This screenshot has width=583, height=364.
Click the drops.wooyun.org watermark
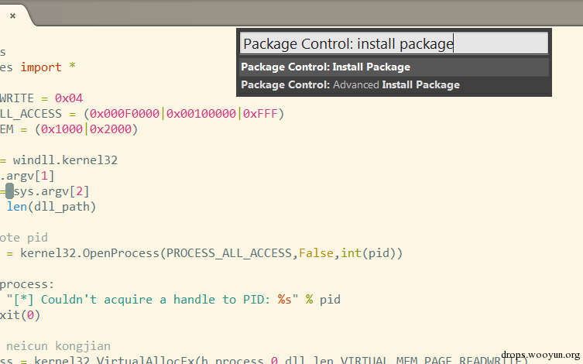coord(540,355)
